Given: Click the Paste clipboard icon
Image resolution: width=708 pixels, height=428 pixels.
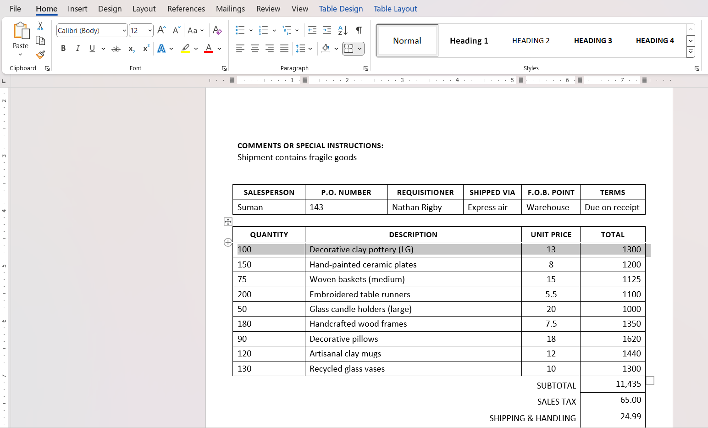Looking at the screenshot, I should (x=21, y=31).
